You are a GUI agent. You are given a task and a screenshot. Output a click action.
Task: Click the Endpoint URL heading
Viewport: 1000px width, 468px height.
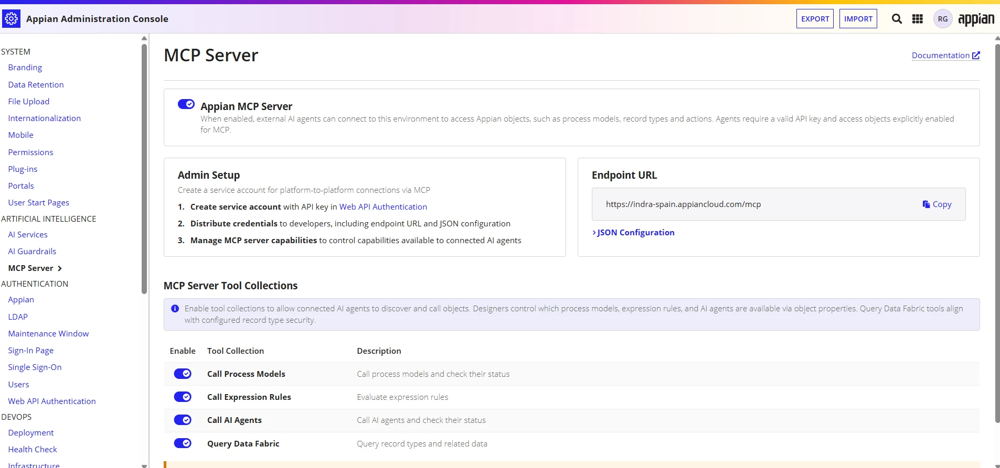tap(624, 175)
